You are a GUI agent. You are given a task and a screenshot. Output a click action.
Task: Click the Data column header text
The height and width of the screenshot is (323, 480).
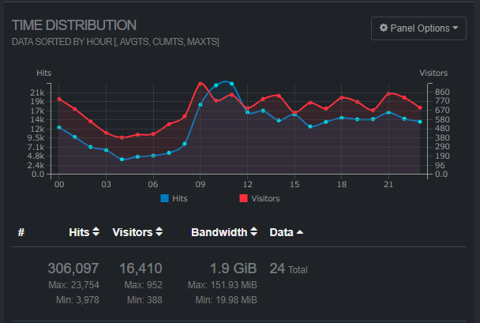pyautogui.click(x=282, y=232)
